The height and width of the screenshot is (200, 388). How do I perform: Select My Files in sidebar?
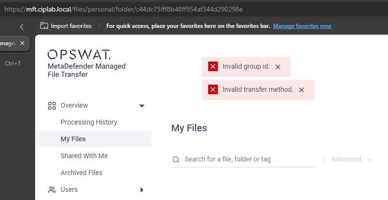coord(93,139)
